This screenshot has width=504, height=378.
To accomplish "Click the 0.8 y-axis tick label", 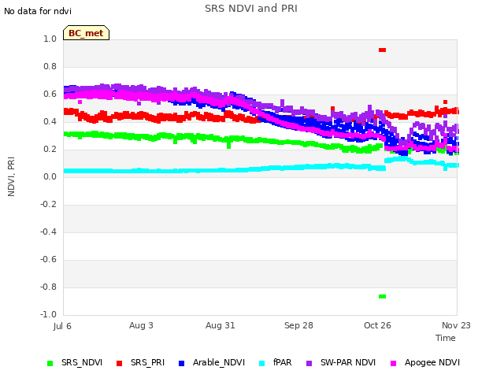I will pos(50,66).
